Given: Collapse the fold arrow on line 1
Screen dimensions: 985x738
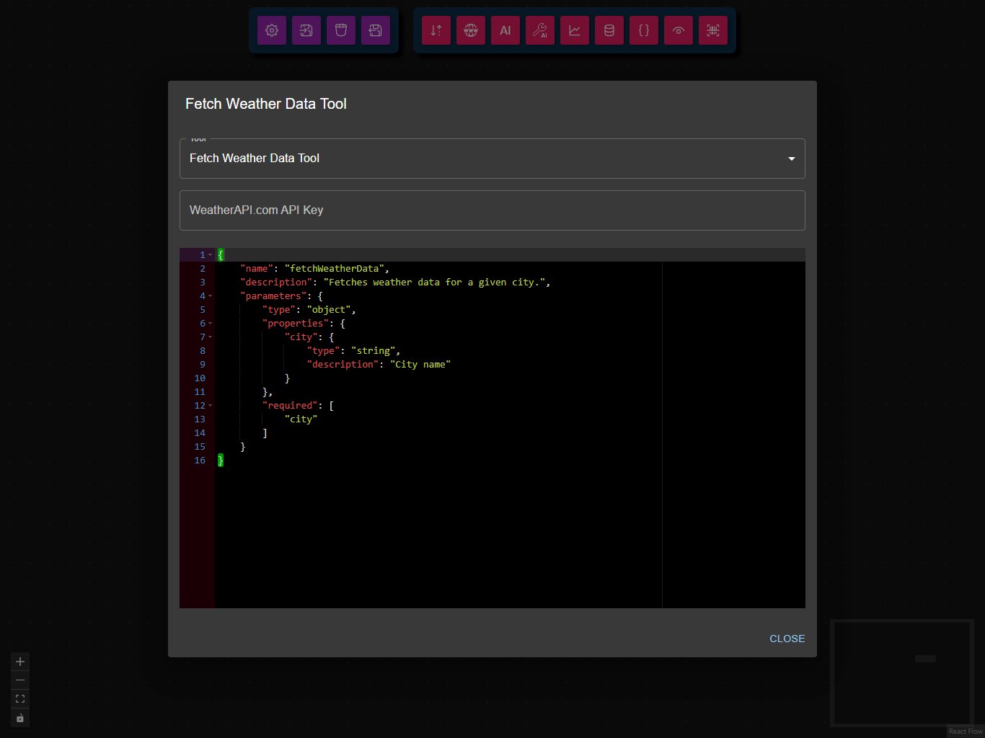Looking at the screenshot, I should tap(210, 255).
